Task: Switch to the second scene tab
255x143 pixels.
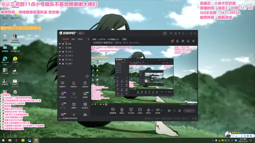Action: (x=73, y=39)
